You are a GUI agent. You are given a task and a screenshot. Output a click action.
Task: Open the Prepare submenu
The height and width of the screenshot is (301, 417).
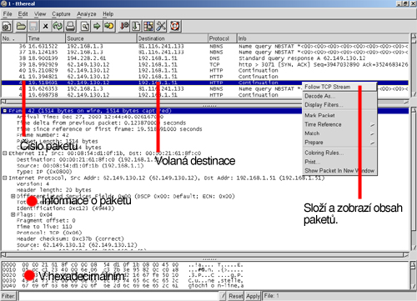[x=339, y=143]
